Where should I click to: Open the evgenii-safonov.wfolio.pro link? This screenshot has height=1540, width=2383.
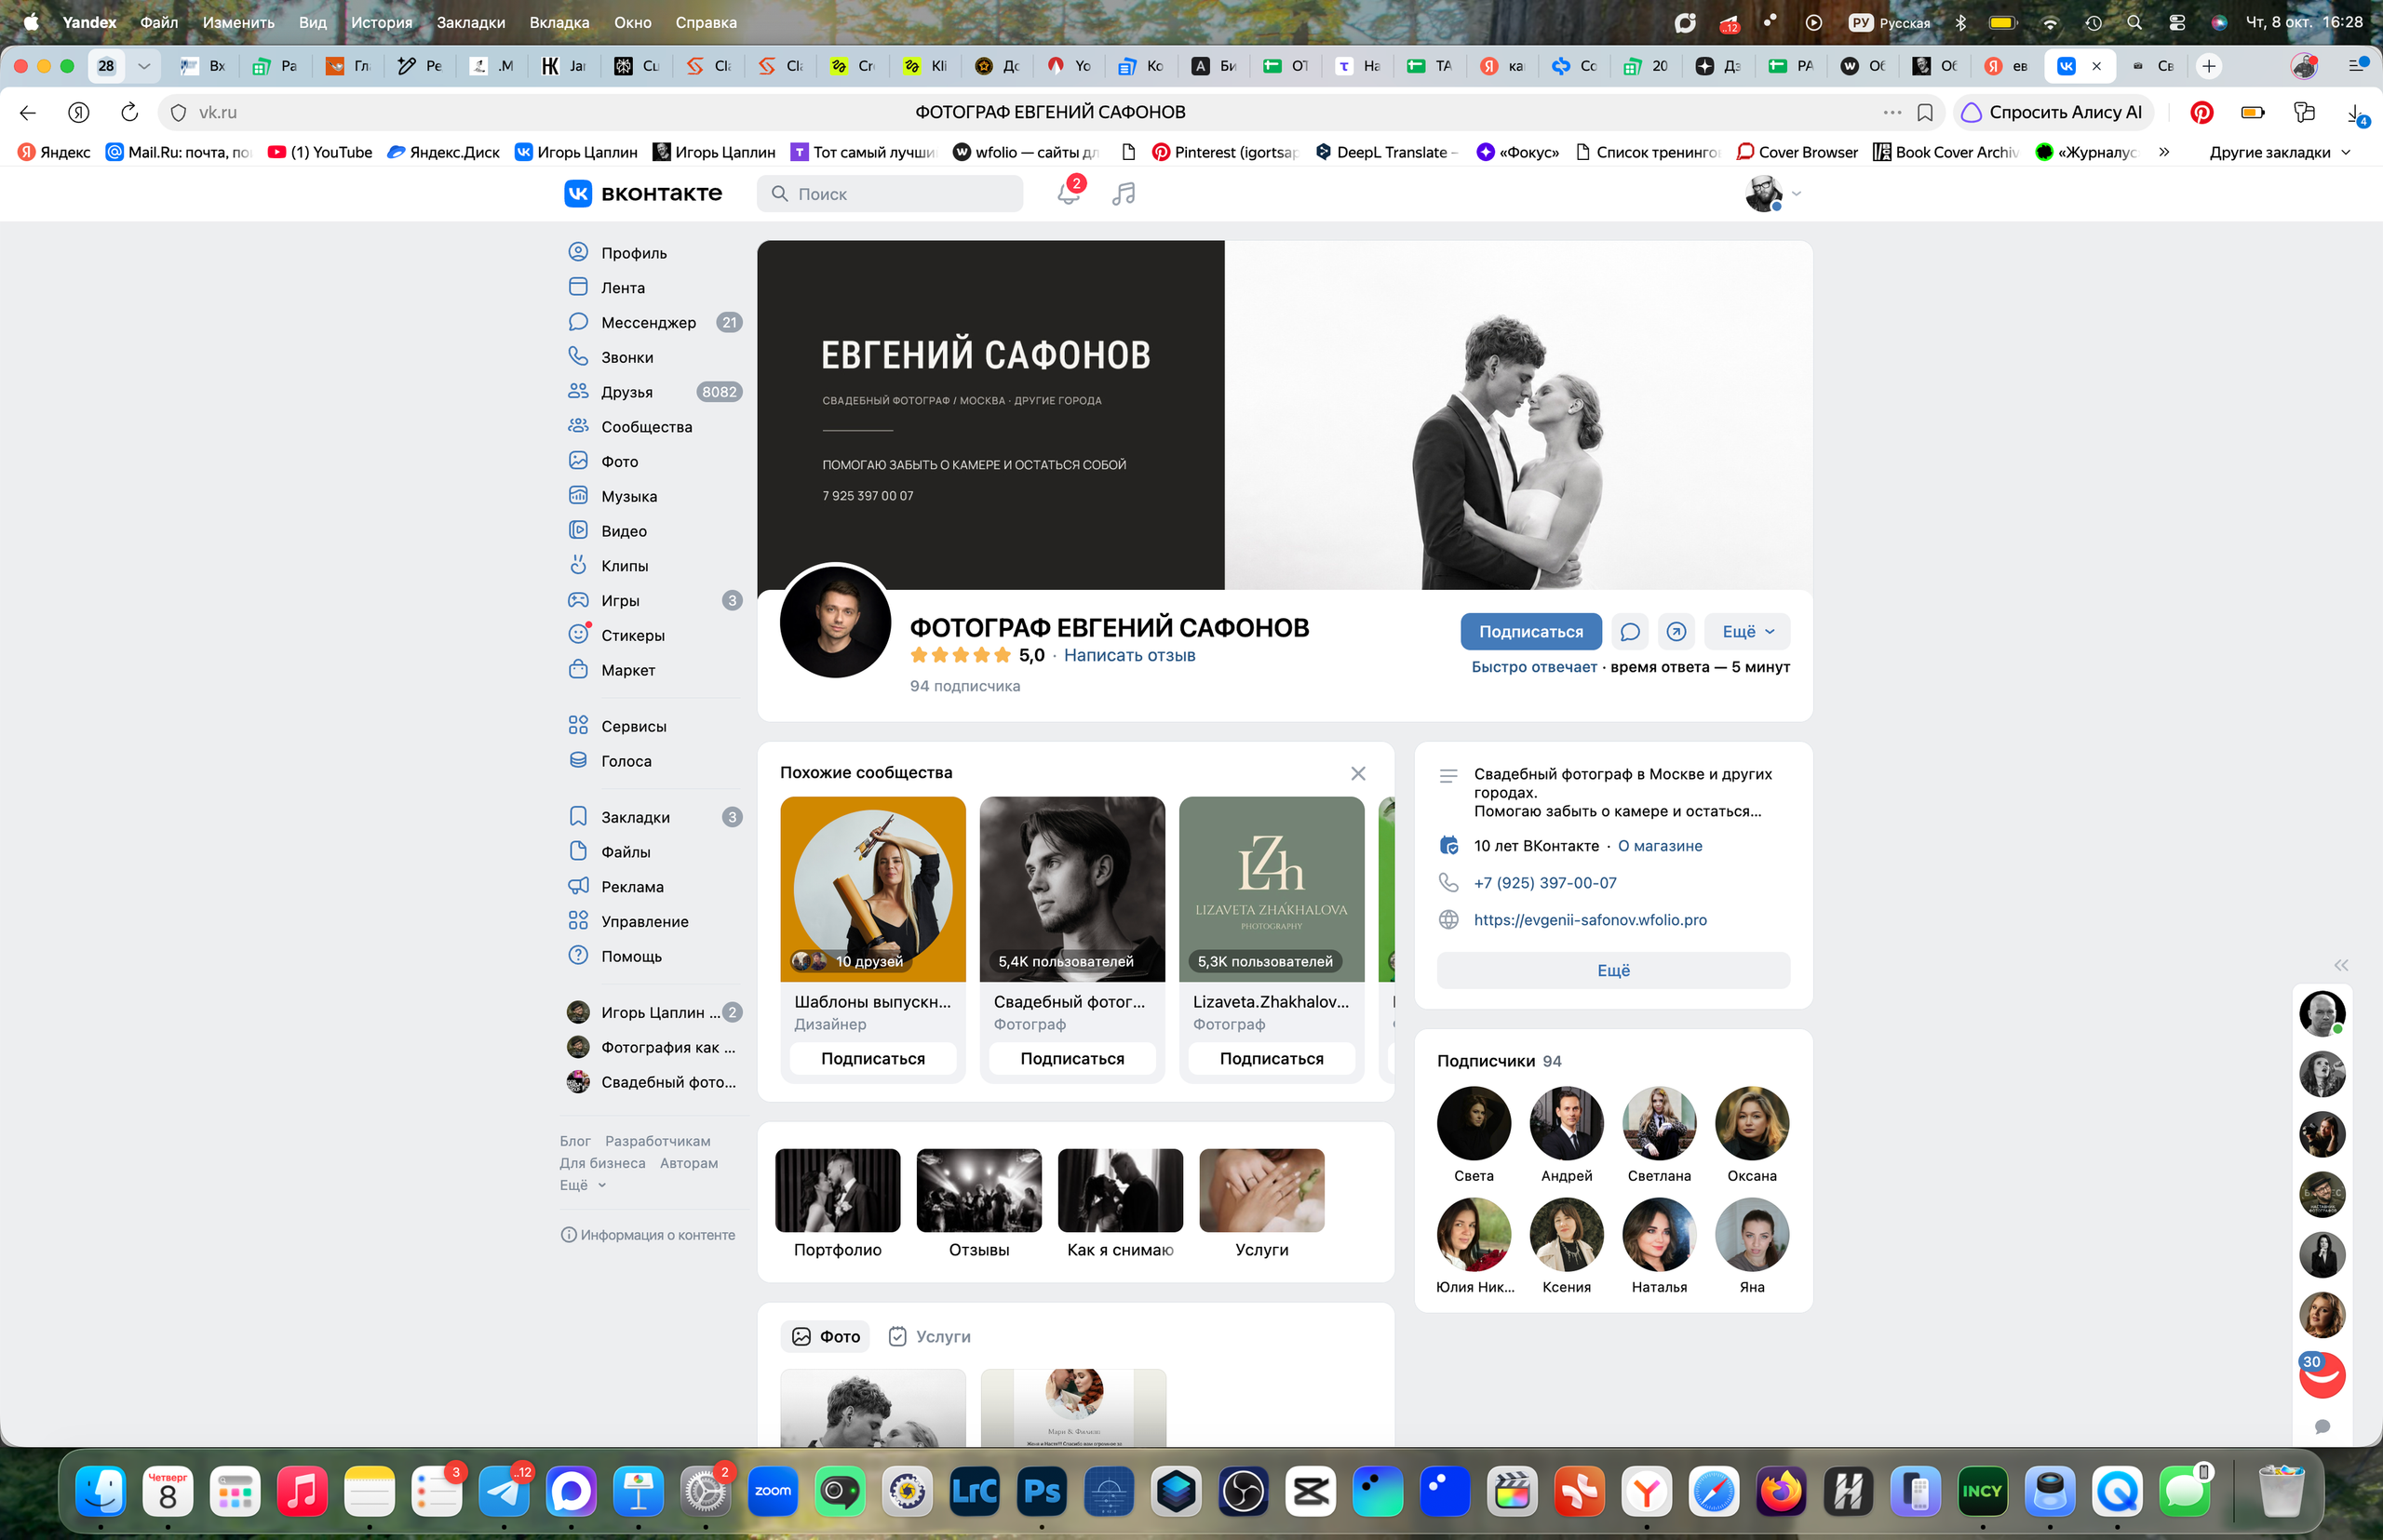pyautogui.click(x=1590, y=920)
